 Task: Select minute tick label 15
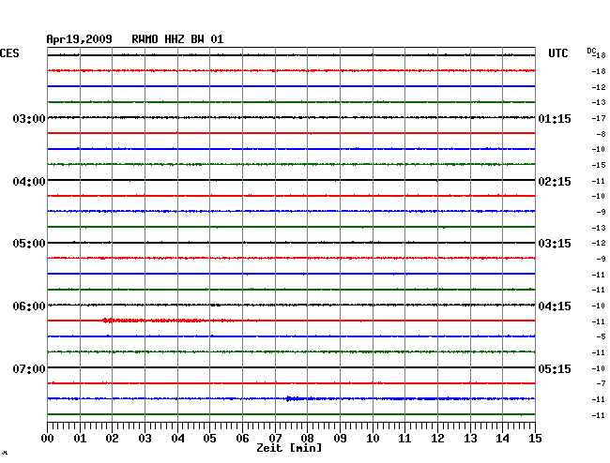pyautogui.click(x=535, y=438)
